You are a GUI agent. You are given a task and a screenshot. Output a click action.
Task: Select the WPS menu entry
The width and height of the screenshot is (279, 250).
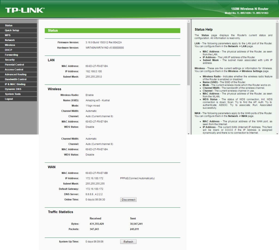click(x=19, y=35)
